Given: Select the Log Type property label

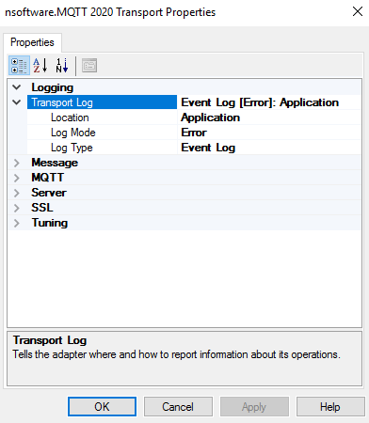Looking at the screenshot, I should [72, 148].
